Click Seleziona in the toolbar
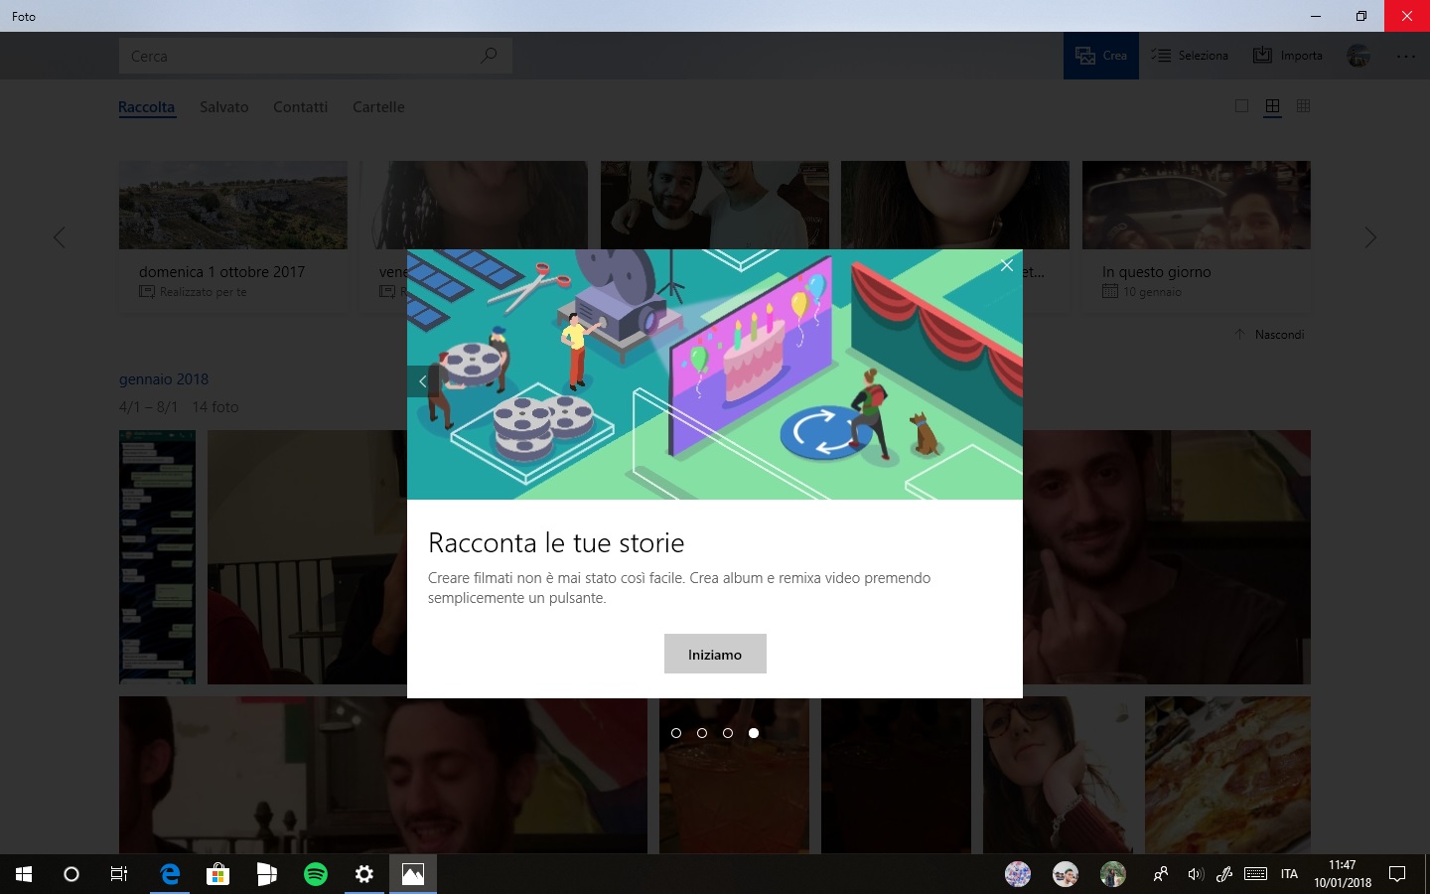This screenshot has height=894, width=1430. 1190,56
